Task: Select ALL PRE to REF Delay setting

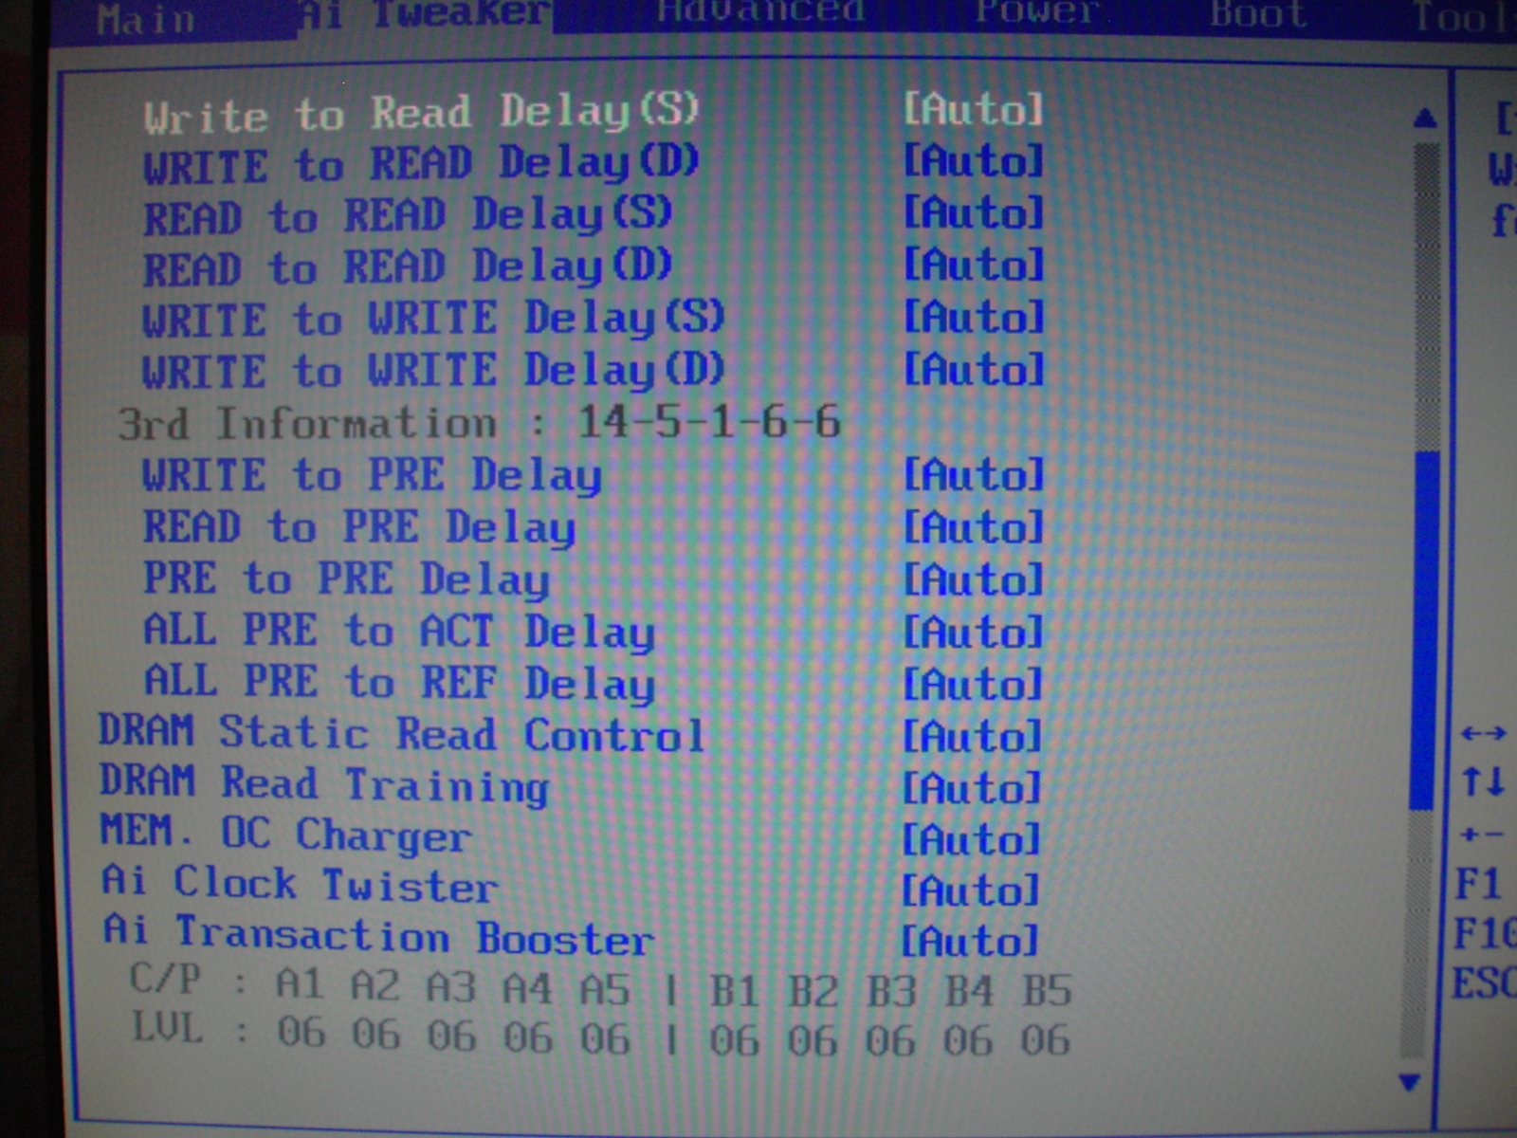Action: (399, 683)
